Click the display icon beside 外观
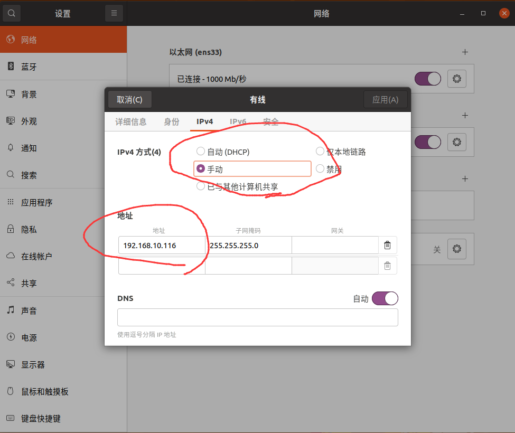 coord(11,120)
